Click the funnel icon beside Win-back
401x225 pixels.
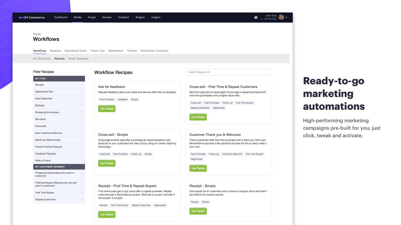(82, 119)
